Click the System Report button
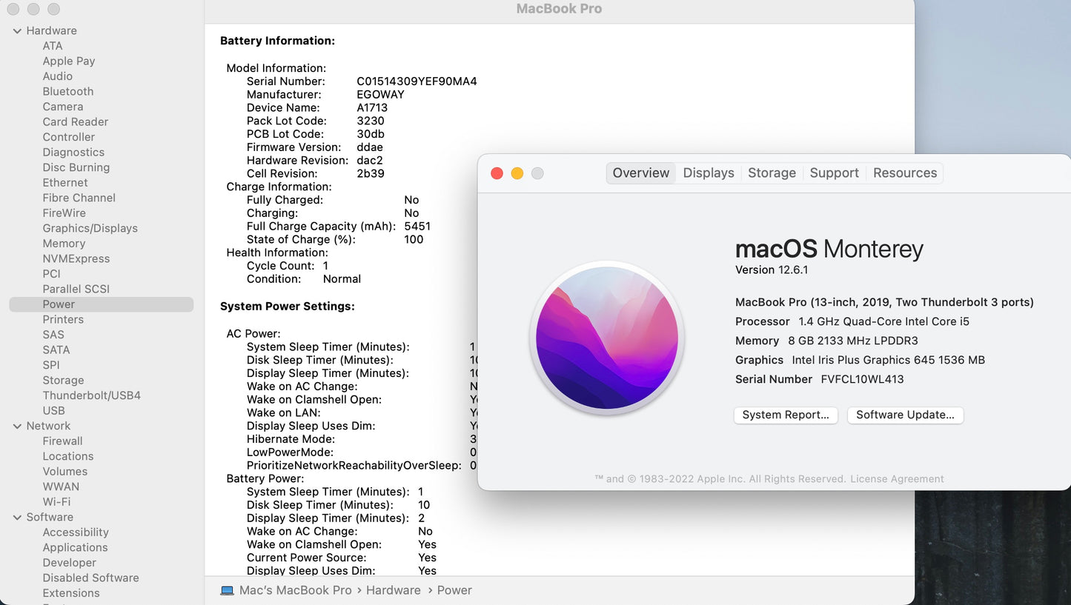This screenshot has height=605, width=1071. 786,415
